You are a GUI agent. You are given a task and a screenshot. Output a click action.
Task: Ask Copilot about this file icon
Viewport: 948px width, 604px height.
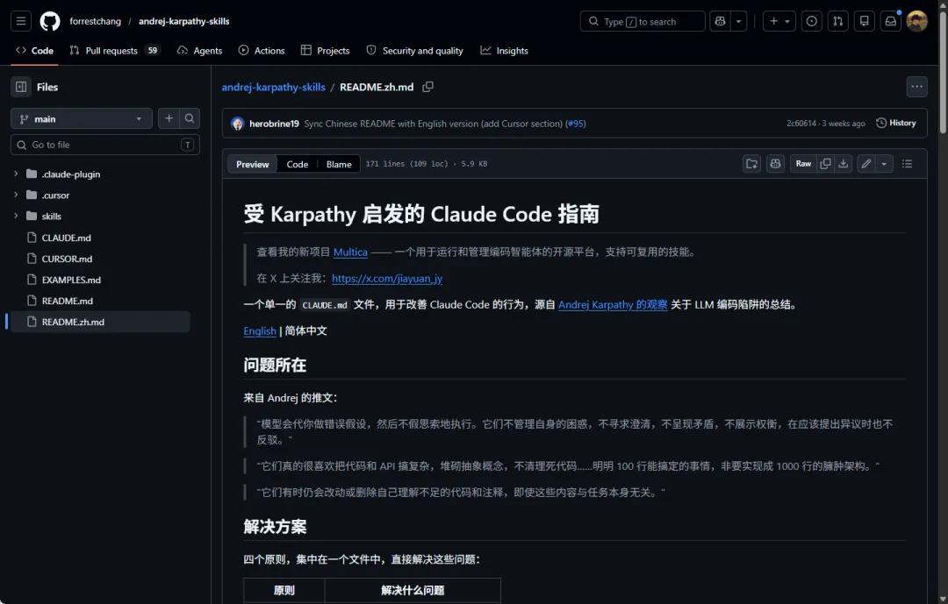[x=775, y=164]
